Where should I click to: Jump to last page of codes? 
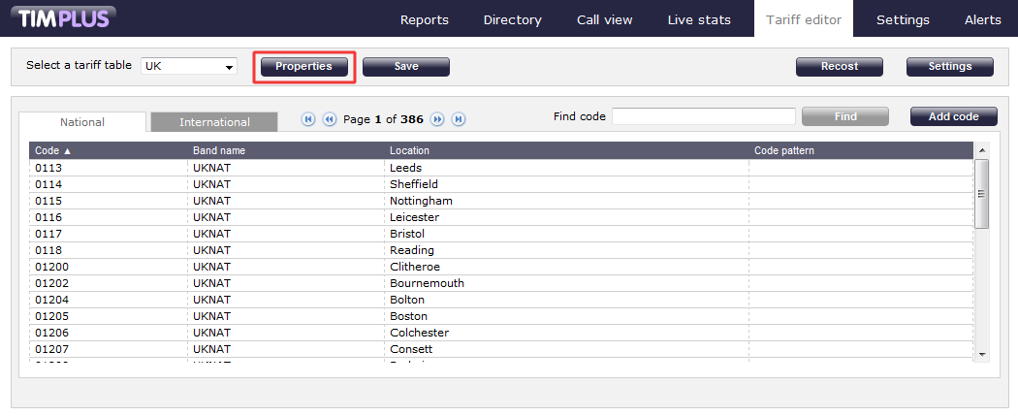coord(459,119)
